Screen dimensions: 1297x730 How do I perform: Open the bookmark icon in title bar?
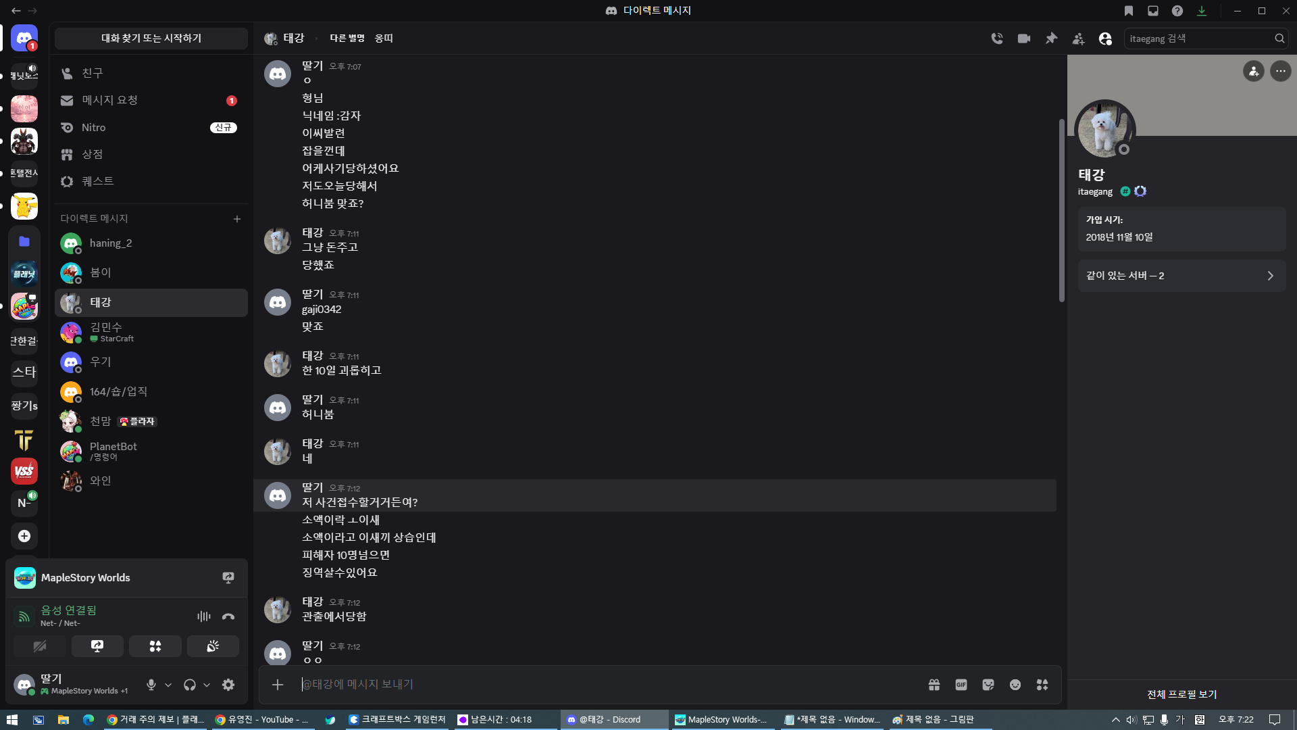pyautogui.click(x=1129, y=11)
